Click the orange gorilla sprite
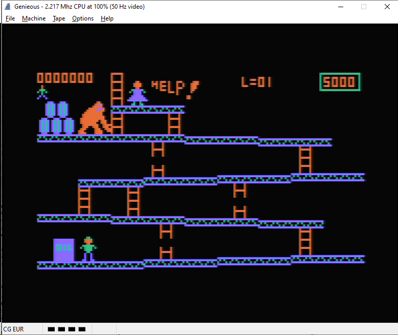 [x=95, y=118]
